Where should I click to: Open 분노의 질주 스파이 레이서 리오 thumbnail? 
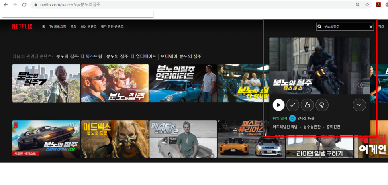pos(46,139)
